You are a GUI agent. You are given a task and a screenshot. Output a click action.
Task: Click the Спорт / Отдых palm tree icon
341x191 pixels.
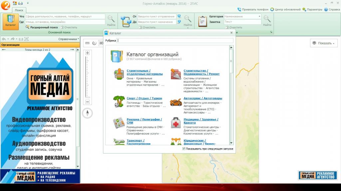[x=119, y=102]
